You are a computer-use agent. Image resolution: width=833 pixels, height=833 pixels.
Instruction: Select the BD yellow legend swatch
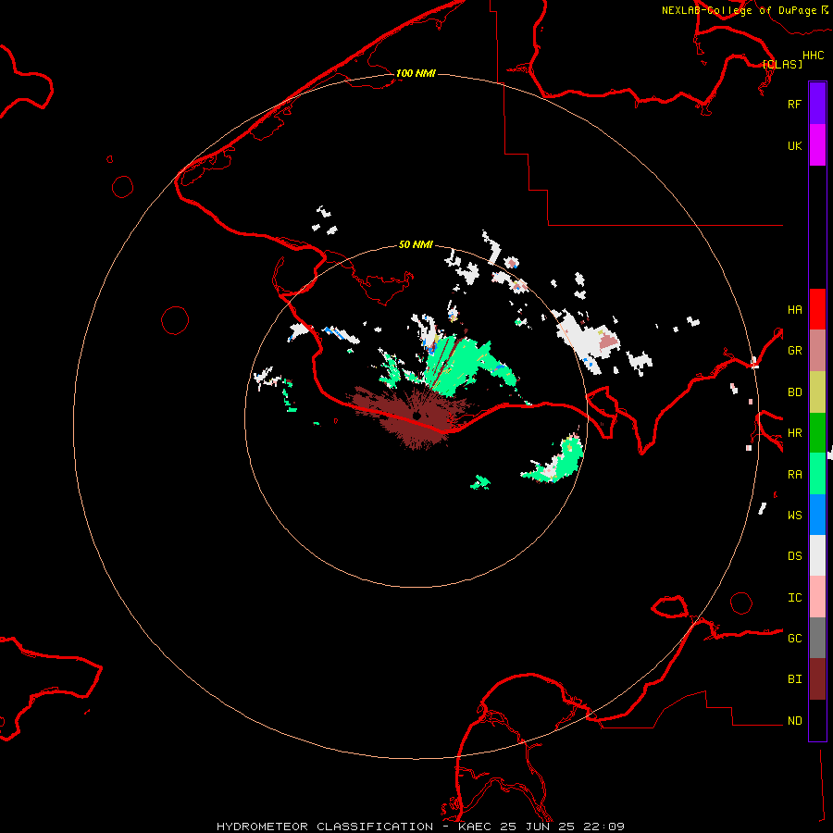coord(817,392)
